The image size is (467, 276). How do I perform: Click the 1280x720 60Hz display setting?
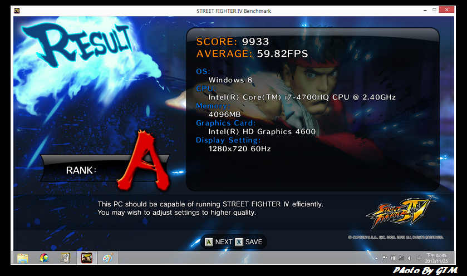239,149
